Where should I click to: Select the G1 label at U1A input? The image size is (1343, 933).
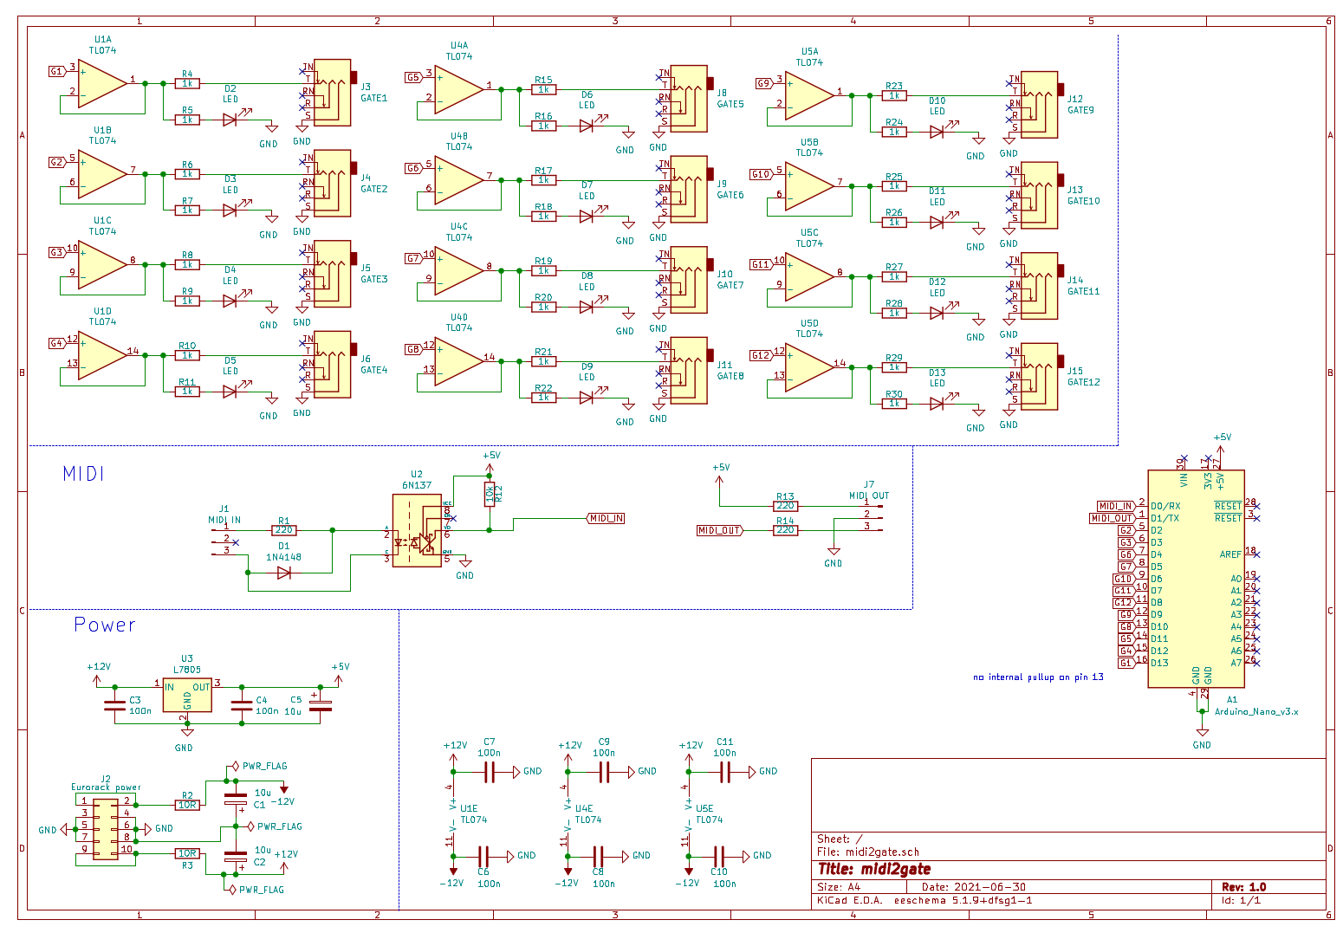[x=56, y=72]
